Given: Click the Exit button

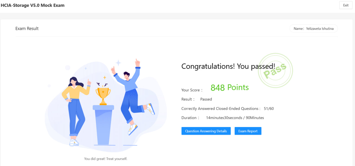Looking at the screenshot, I should click(x=346, y=5).
